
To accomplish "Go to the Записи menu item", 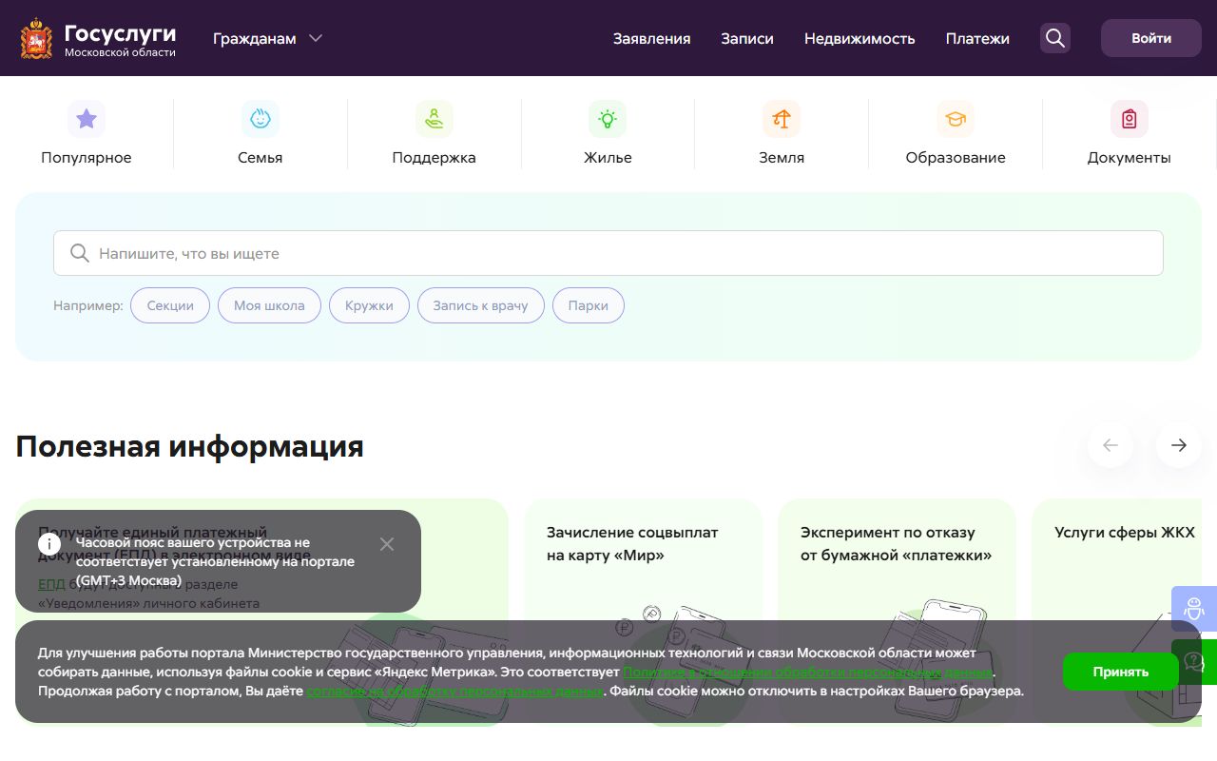I will [747, 39].
